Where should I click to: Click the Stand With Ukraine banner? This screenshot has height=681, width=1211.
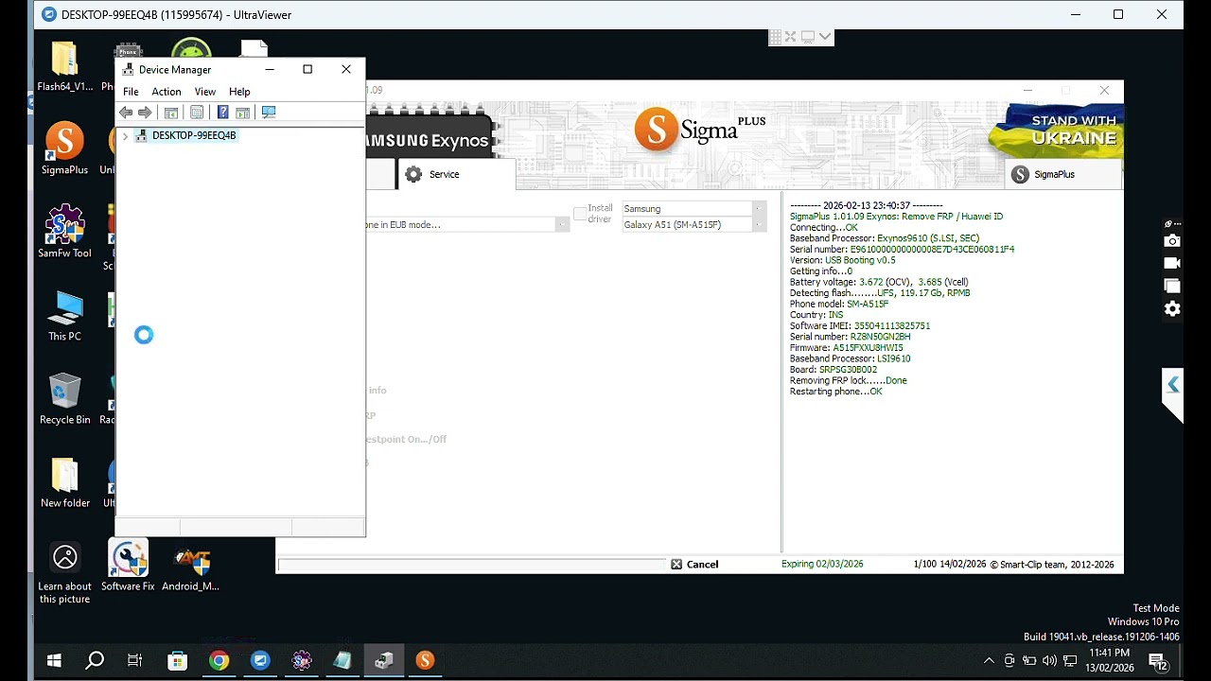point(1057,130)
